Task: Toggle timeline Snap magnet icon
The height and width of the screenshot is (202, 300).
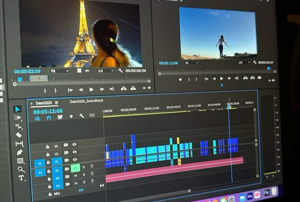Action: [49, 118]
